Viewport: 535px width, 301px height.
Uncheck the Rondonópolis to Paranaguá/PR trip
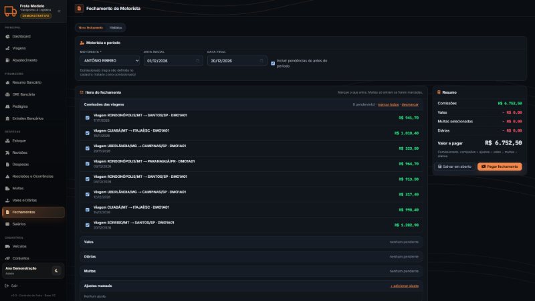pyautogui.click(x=88, y=164)
